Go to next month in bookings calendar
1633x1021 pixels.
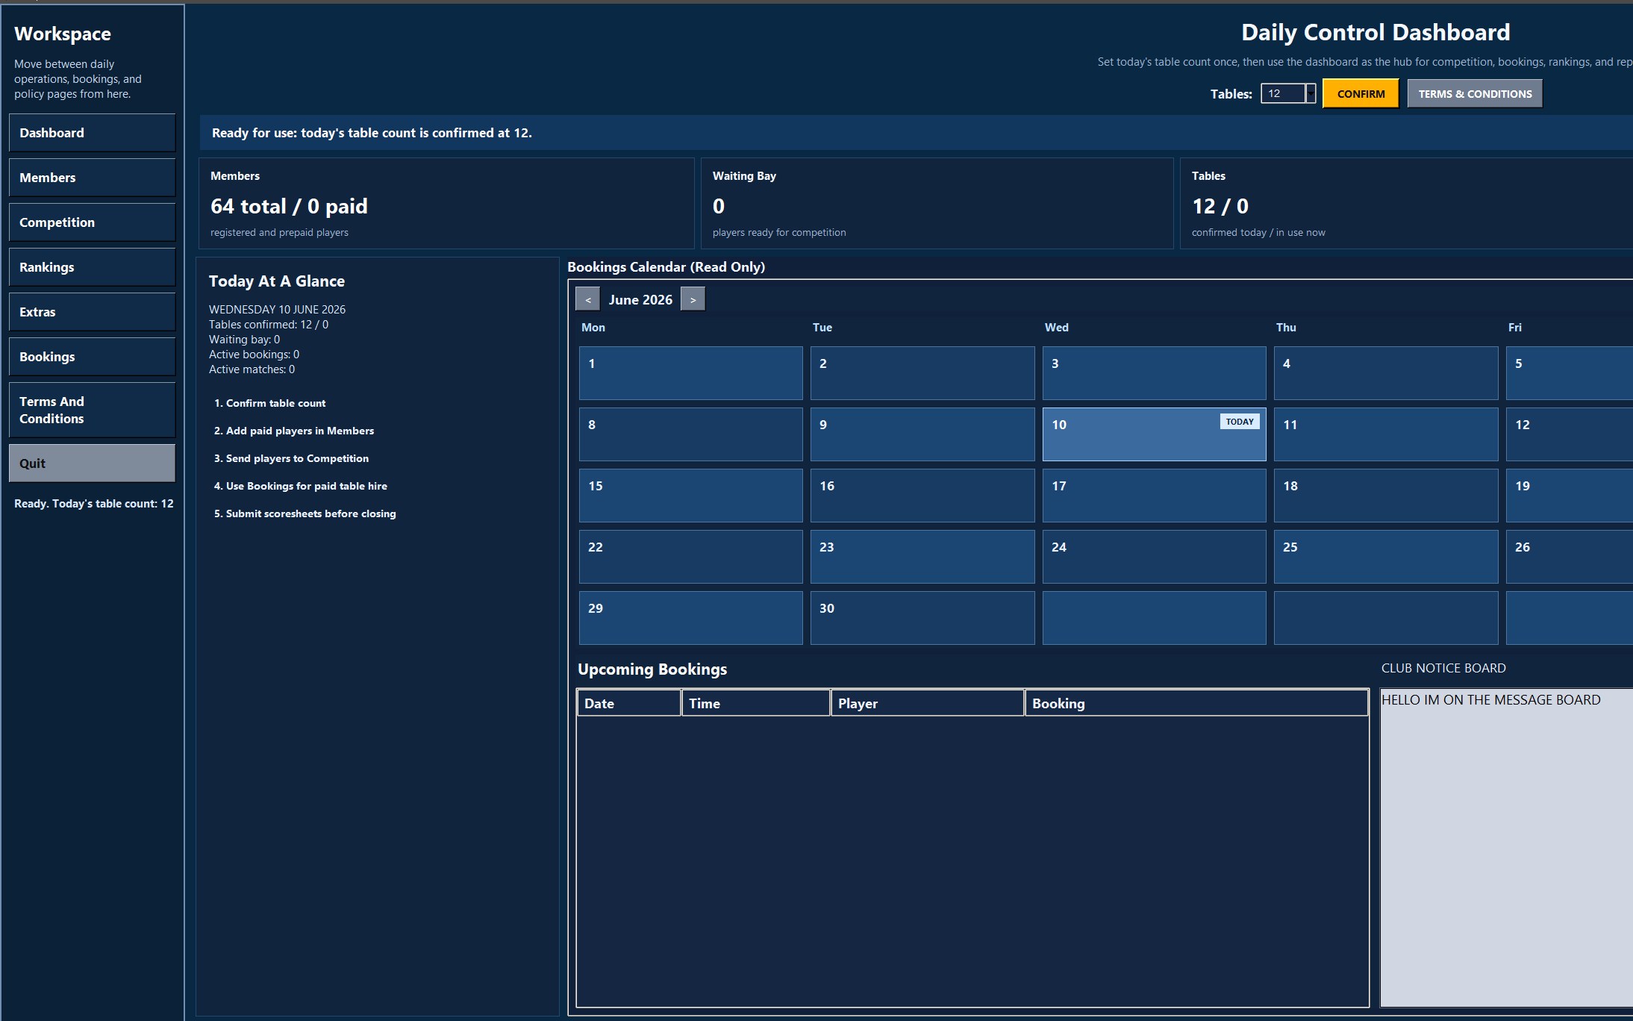(693, 299)
